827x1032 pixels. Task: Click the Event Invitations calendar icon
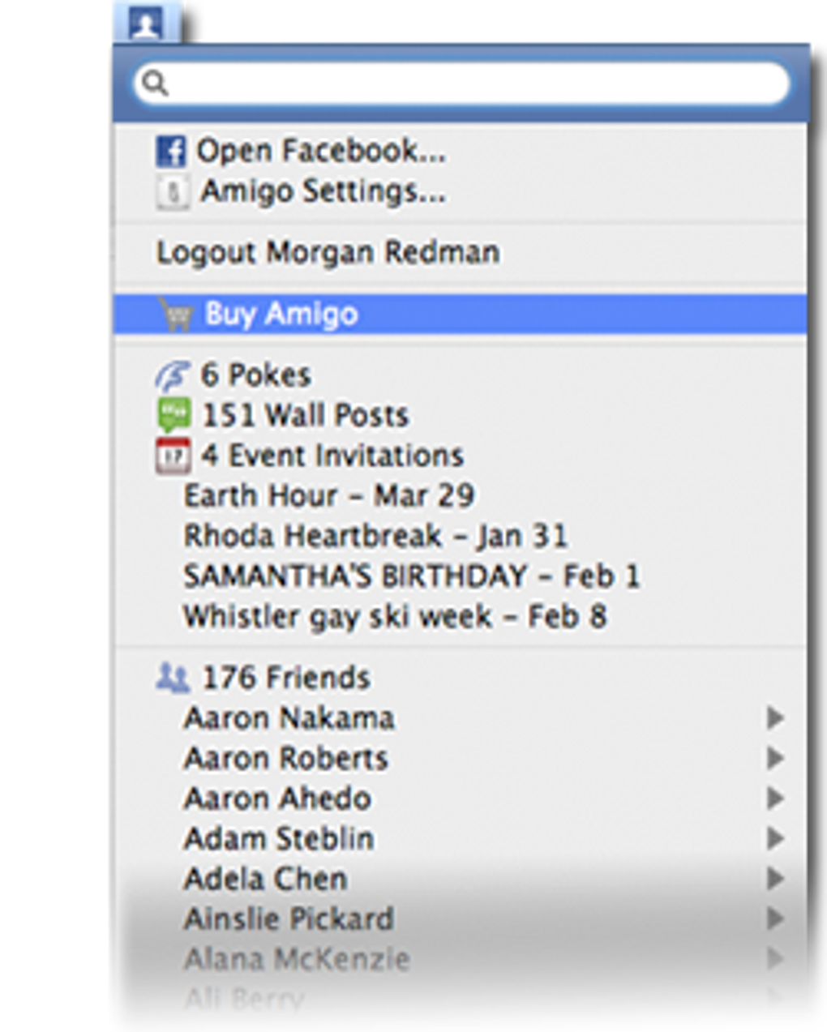click(173, 456)
